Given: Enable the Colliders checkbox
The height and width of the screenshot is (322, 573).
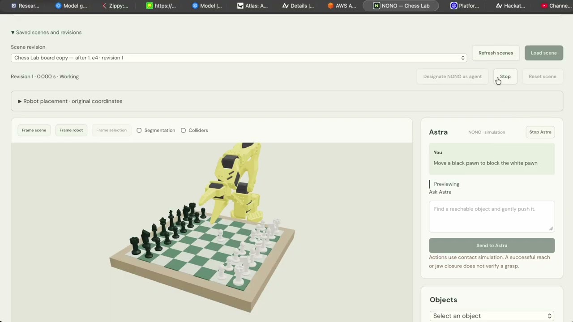Looking at the screenshot, I should click(183, 131).
